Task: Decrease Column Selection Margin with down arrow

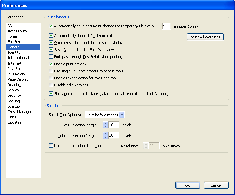Action: coord(105,137)
